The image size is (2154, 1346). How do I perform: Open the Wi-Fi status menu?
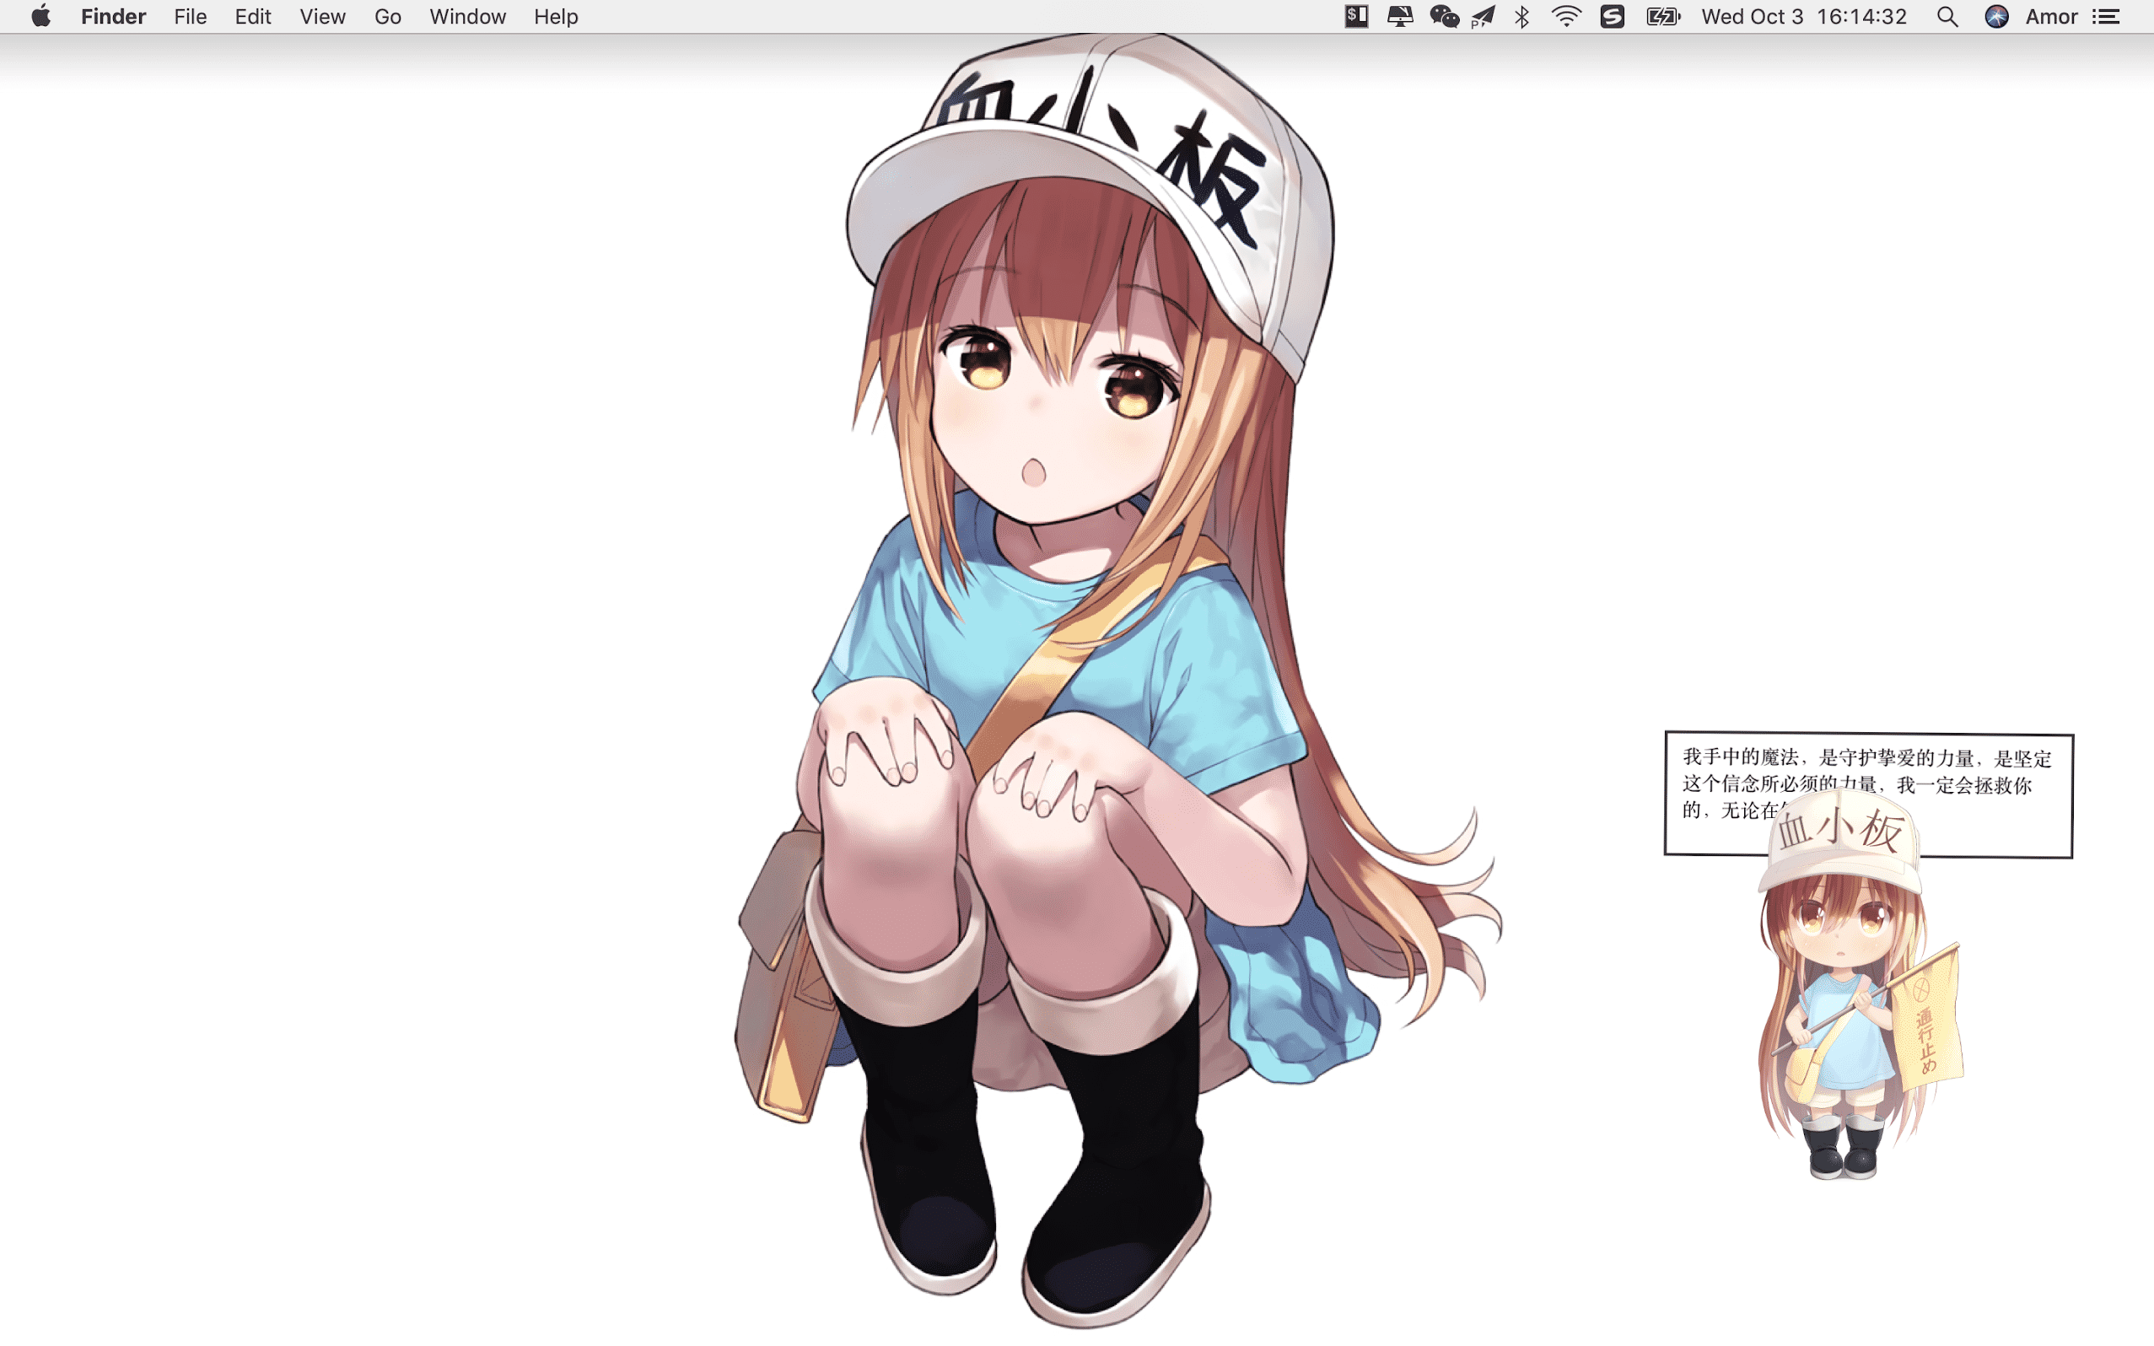click(1565, 16)
